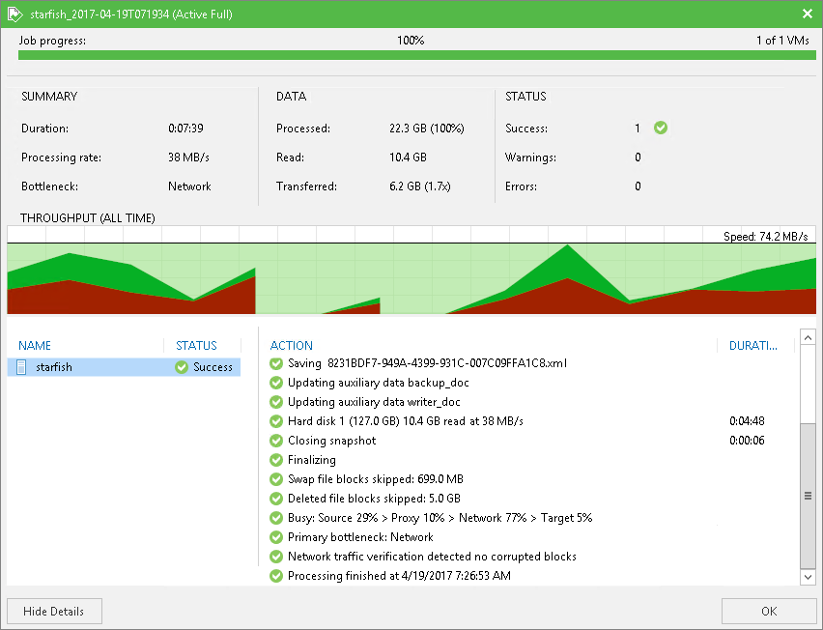Click the check icon beside Updating backup_doc

[276, 383]
